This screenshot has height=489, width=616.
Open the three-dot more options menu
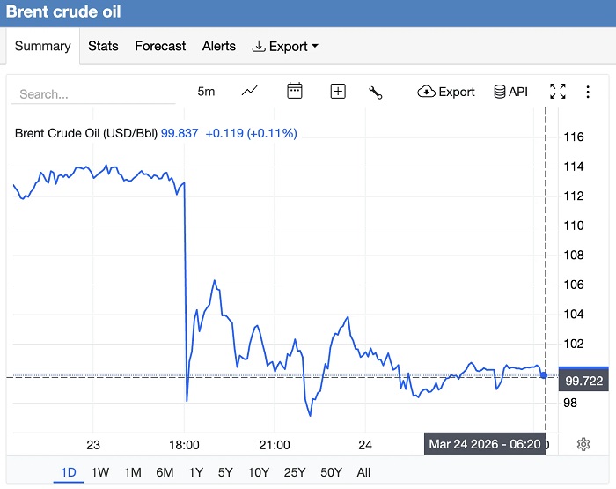tap(588, 92)
